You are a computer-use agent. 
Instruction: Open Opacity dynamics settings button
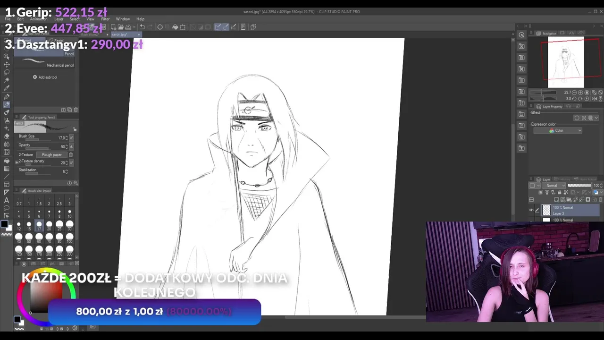(72, 146)
